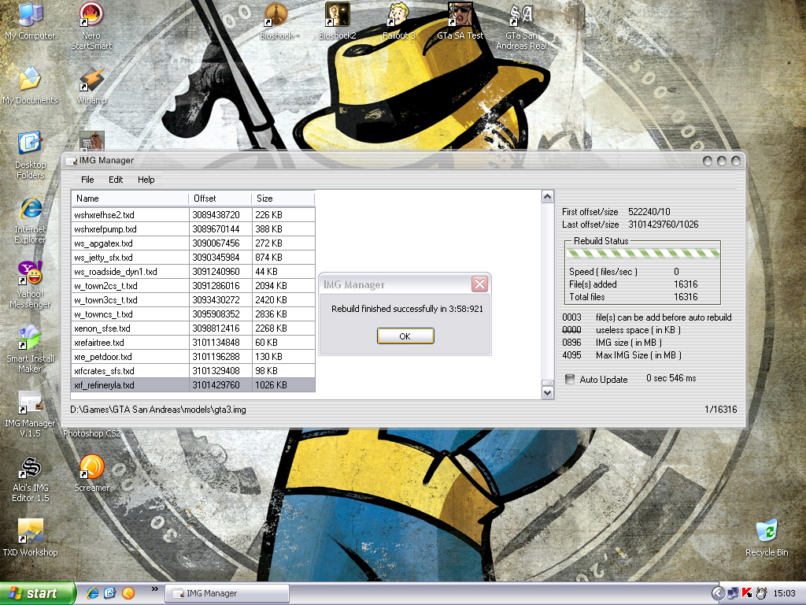Open the Bioshock desktop shortcut

275,16
